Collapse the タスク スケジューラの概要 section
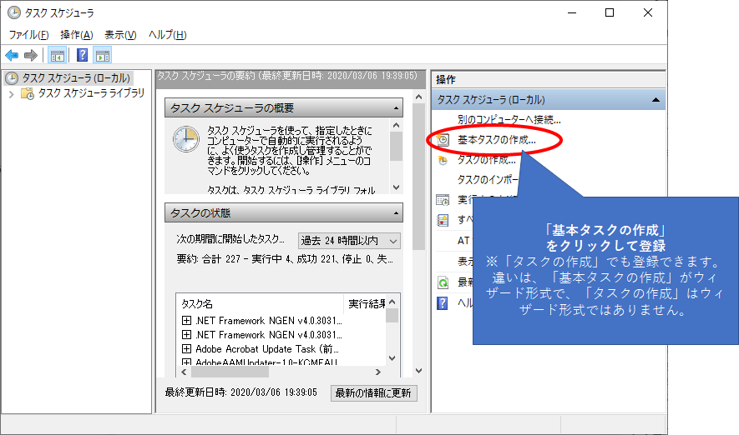This screenshot has width=739, height=435. point(396,108)
